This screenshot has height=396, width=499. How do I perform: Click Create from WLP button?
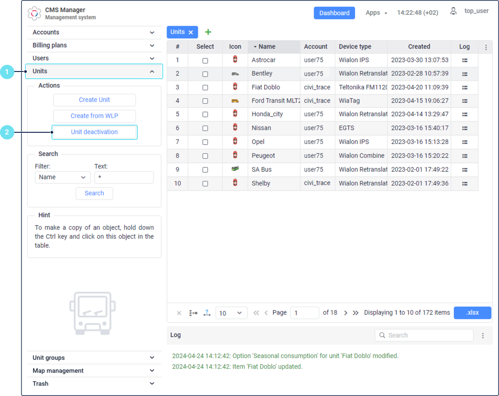point(94,116)
